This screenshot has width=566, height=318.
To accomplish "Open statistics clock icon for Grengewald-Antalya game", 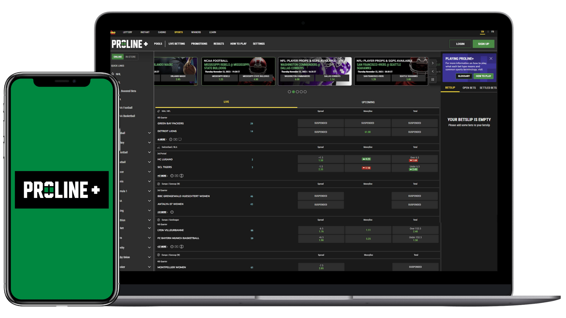I will (172, 212).
